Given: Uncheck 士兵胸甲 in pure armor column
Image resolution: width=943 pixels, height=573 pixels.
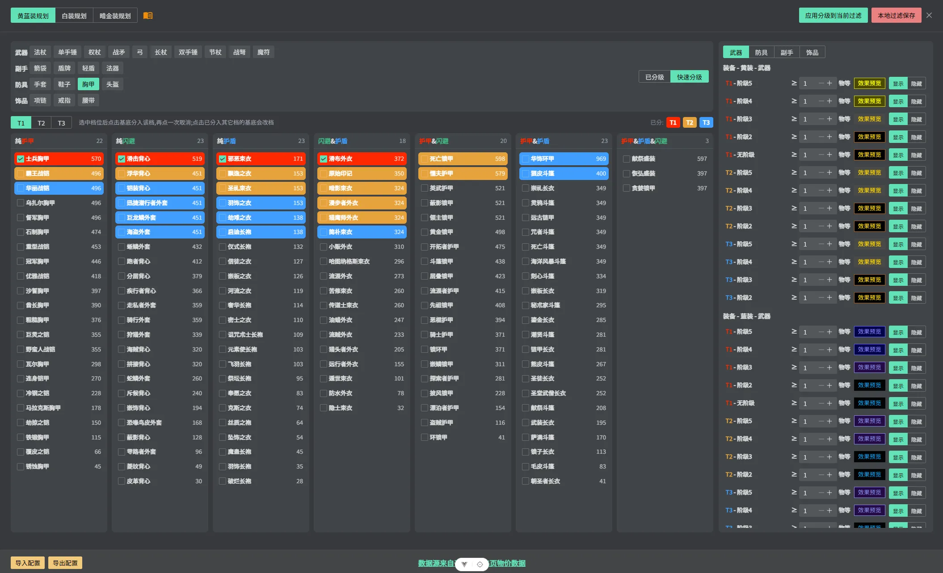Looking at the screenshot, I should coord(20,159).
